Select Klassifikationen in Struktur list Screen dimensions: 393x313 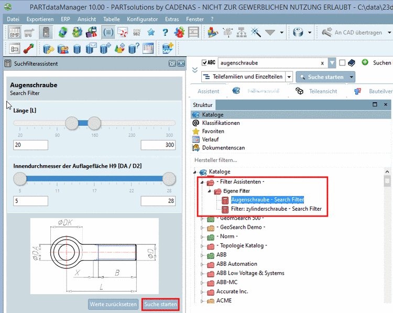221,123
